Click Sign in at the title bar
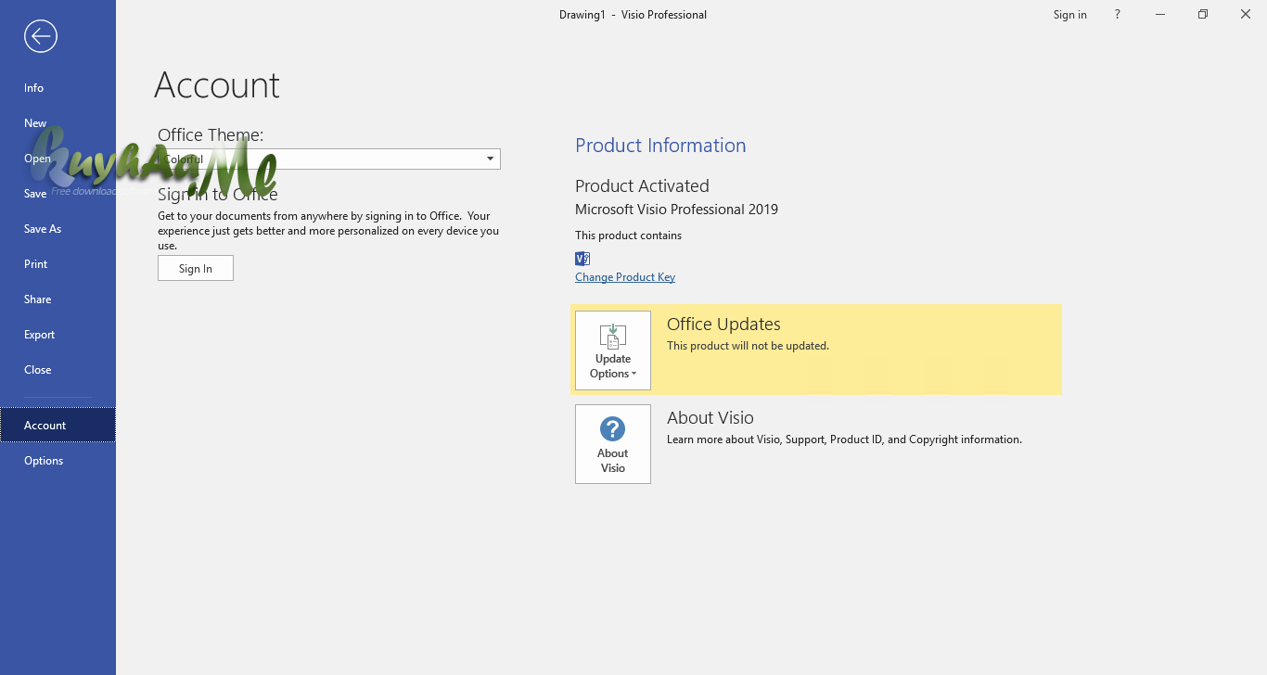Viewport: 1267px width, 675px height. point(1070,15)
